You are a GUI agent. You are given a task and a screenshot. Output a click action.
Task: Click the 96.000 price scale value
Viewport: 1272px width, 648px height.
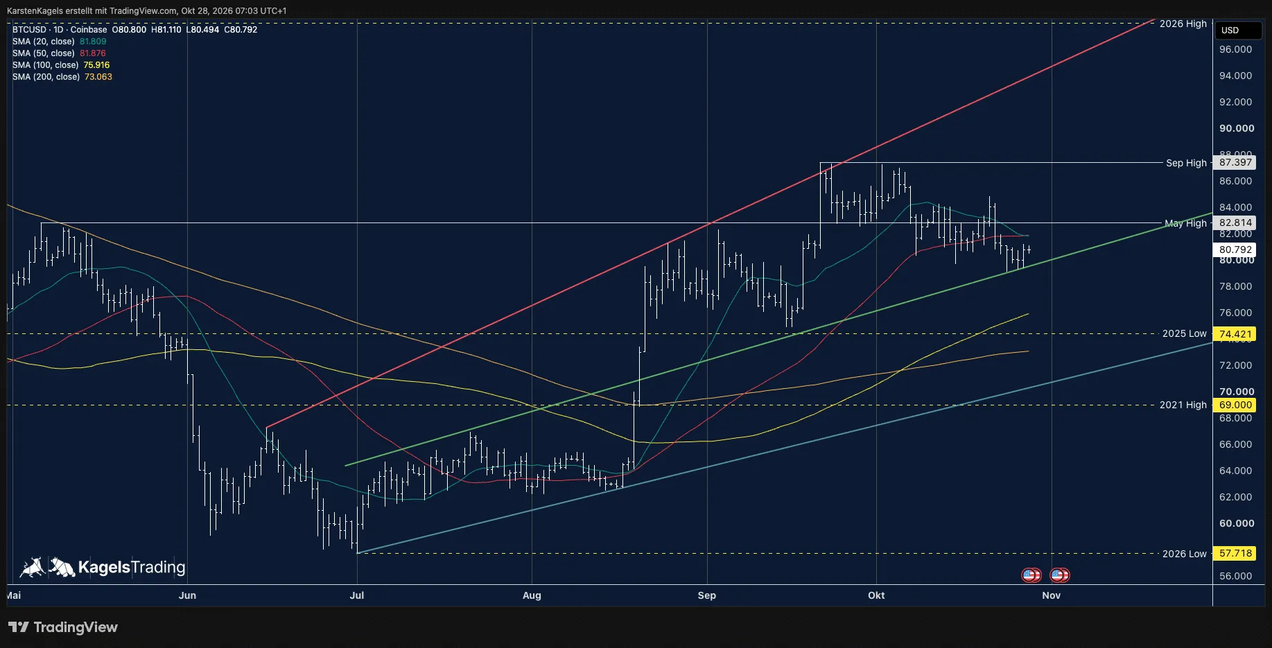(x=1235, y=49)
